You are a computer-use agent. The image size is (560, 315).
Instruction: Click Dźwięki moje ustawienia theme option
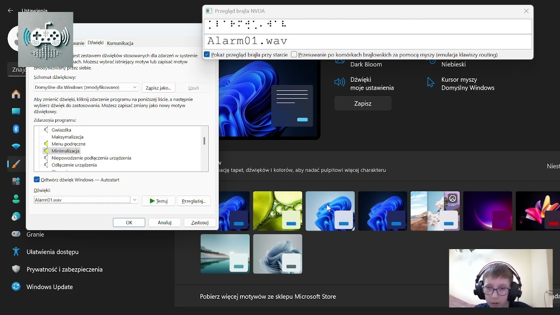364,84
